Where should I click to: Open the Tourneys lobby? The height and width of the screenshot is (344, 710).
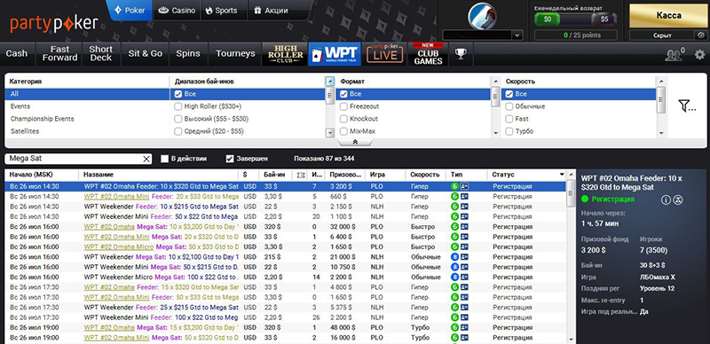point(235,54)
